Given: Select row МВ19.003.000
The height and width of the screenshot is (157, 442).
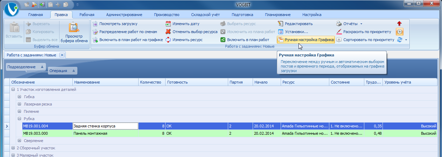Looking at the screenshot, I should coord(230,133).
